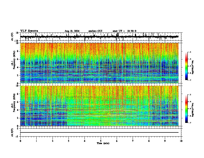Click the "Time (min)" axis label
204x158 pixels.
103,143
